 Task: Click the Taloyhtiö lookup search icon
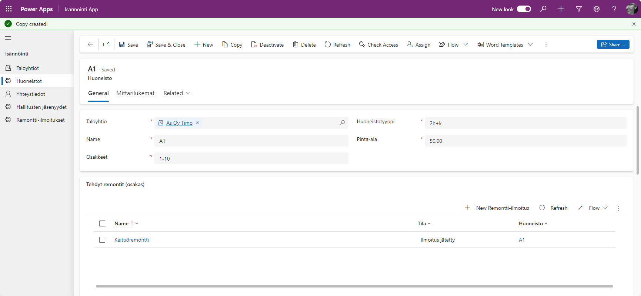coord(343,123)
